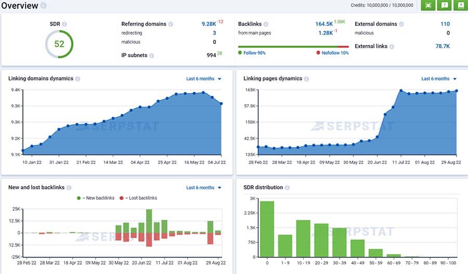The width and height of the screenshot is (468, 274).
Task: Click the green bug report icon
Action: pyautogui.click(x=428, y=5)
